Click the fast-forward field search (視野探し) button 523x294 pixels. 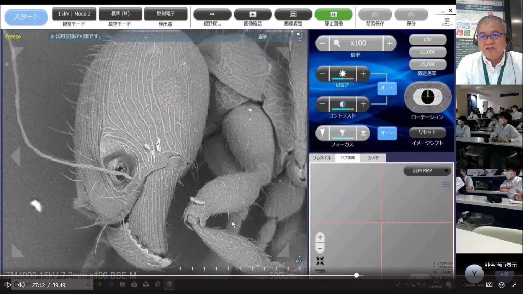pyautogui.click(x=212, y=14)
